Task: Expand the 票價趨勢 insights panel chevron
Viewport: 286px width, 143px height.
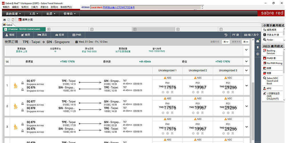Action: click(x=247, y=50)
